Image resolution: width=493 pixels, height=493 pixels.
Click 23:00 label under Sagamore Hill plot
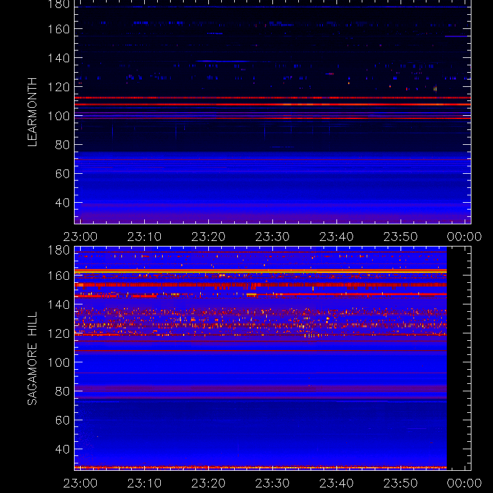pos(80,483)
